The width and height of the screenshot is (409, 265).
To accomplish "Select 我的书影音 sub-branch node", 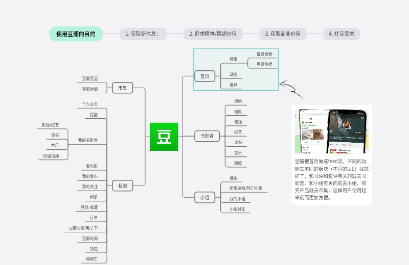I will pyautogui.click(x=88, y=140).
